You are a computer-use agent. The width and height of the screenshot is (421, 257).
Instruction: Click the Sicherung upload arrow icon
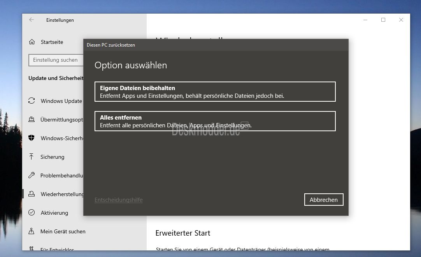click(32, 156)
